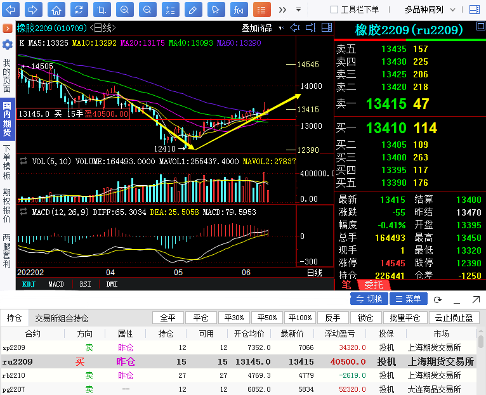Click the zoom out magnifier icon
The image size is (486, 395).
147,10
